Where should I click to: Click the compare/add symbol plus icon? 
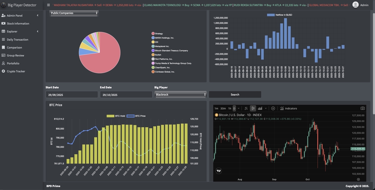[x=273, y=108]
